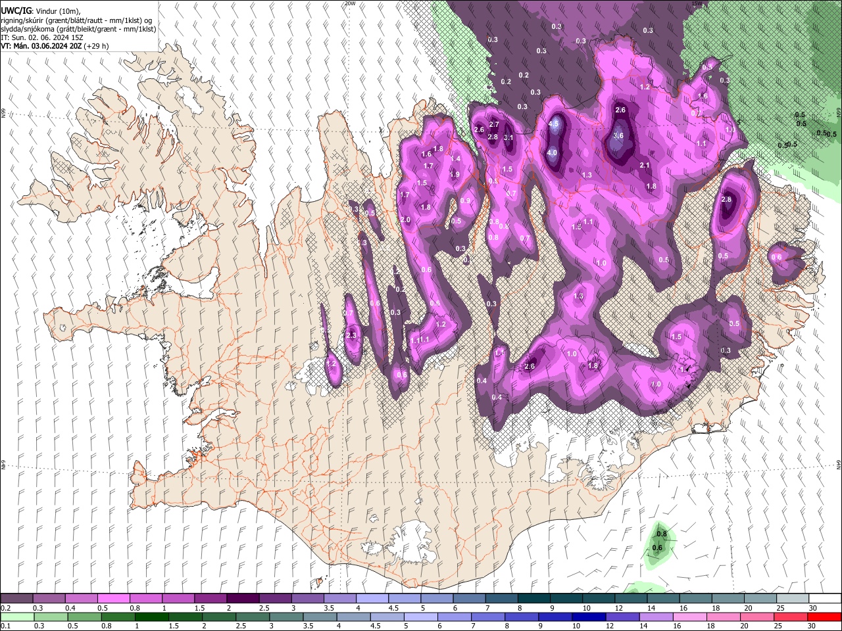The height and width of the screenshot is (631, 842).
Task: Select the deep blue swatch labeled 10 in the lower legend row
Action: [x=589, y=617]
